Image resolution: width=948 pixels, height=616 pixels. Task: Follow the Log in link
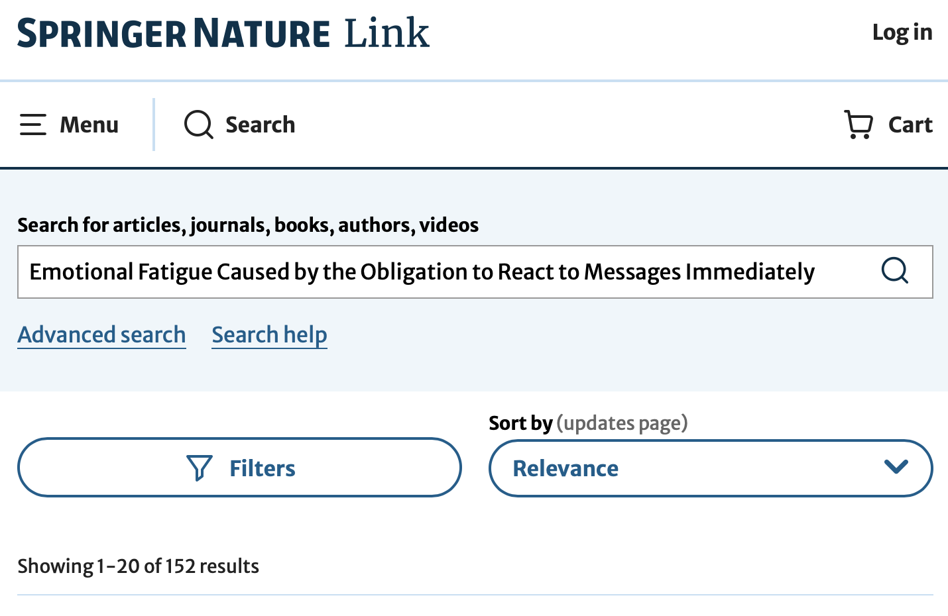pyautogui.click(x=902, y=32)
